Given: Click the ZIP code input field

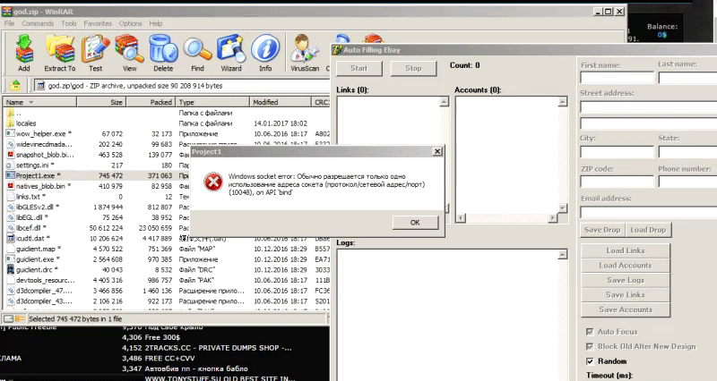Looking at the screenshot, I should click(618, 182).
